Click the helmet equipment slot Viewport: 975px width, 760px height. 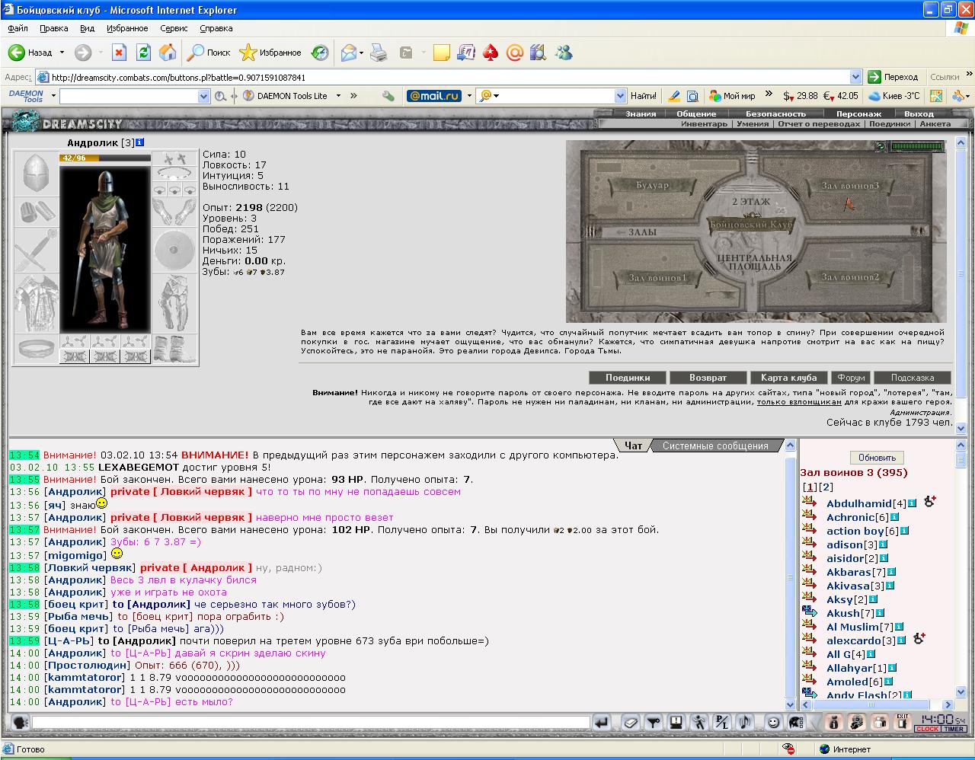[x=36, y=174]
